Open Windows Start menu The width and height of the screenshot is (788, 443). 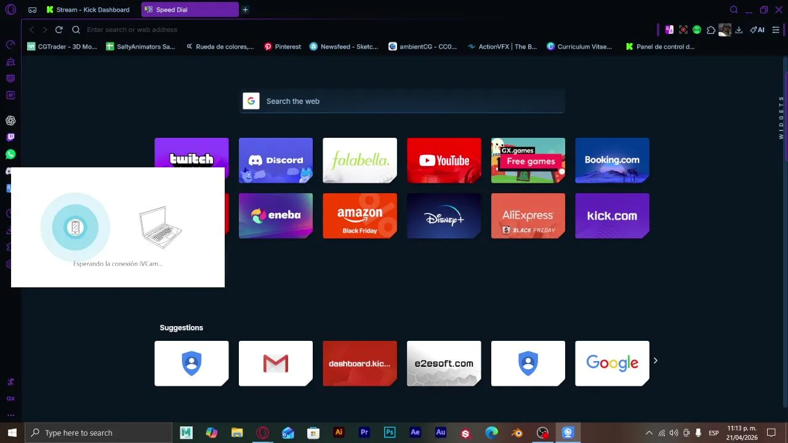tap(12, 433)
